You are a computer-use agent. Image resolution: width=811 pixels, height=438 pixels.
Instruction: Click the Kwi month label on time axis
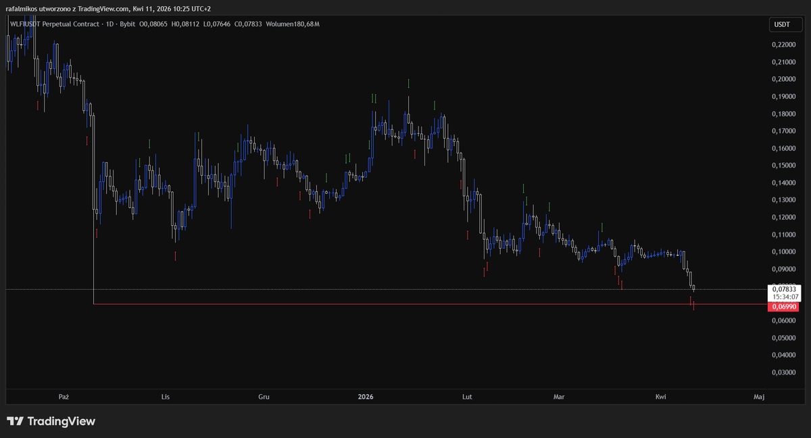660,397
